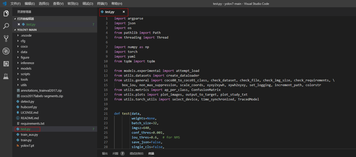Open the Extensions view icon
The image size is (356, 157).
click(x=6, y=64)
